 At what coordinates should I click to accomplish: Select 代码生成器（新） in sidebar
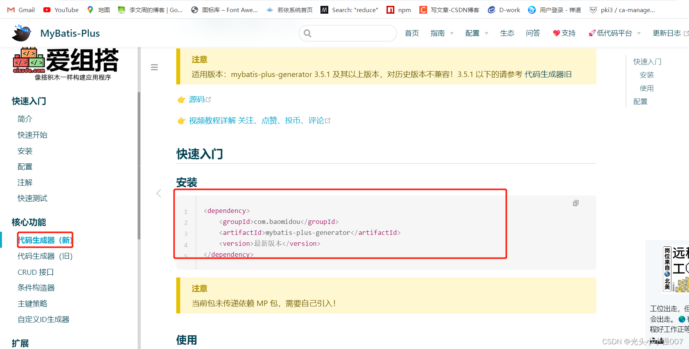pyautogui.click(x=45, y=240)
